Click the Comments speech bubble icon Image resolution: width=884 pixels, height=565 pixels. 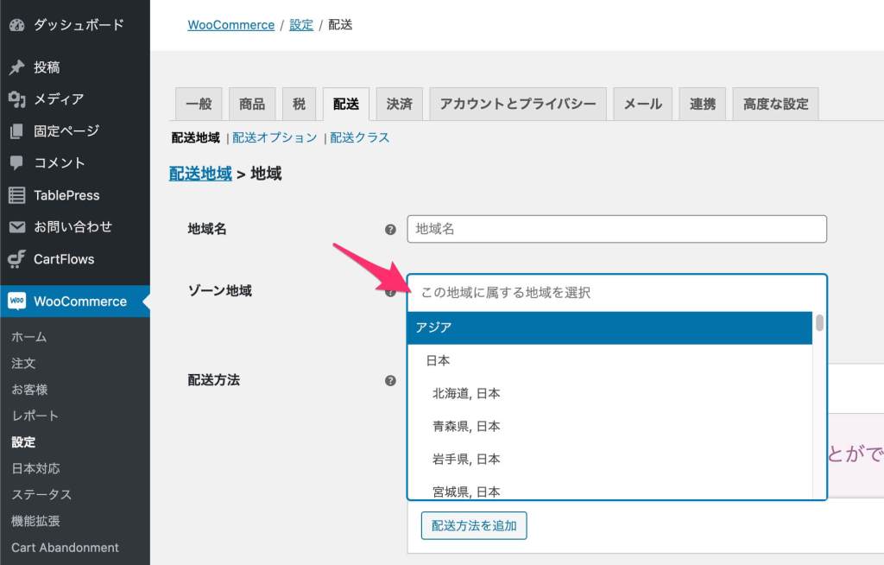tap(16, 163)
